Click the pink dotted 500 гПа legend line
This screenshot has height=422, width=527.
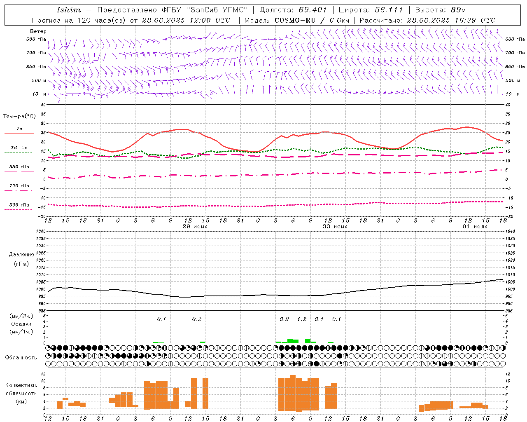[x=18, y=209]
